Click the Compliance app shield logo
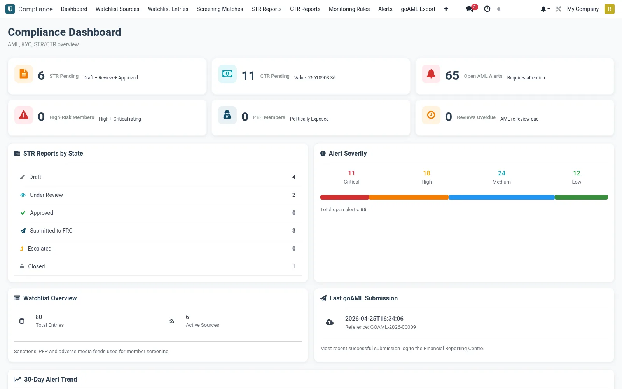 click(10, 9)
